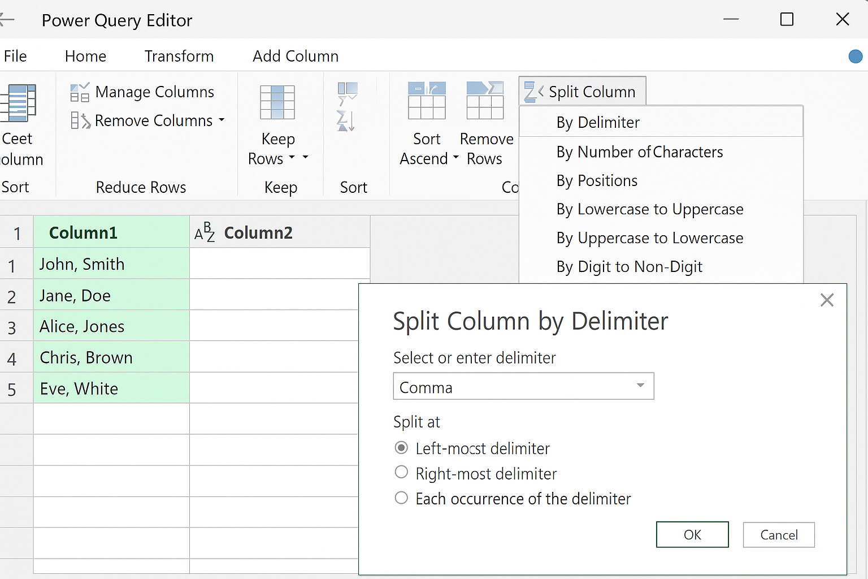868x579 pixels.
Task: Click Remove Columns label
Action: tap(154, 120)
